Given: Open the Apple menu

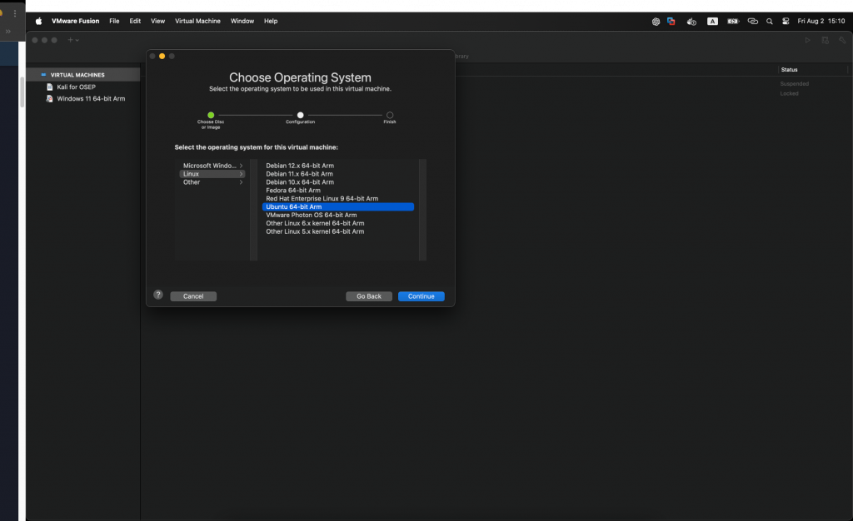Looking at the screenshot, I should (38, 21).
